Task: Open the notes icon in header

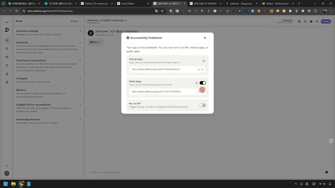Action: click(x=305, y=21)
